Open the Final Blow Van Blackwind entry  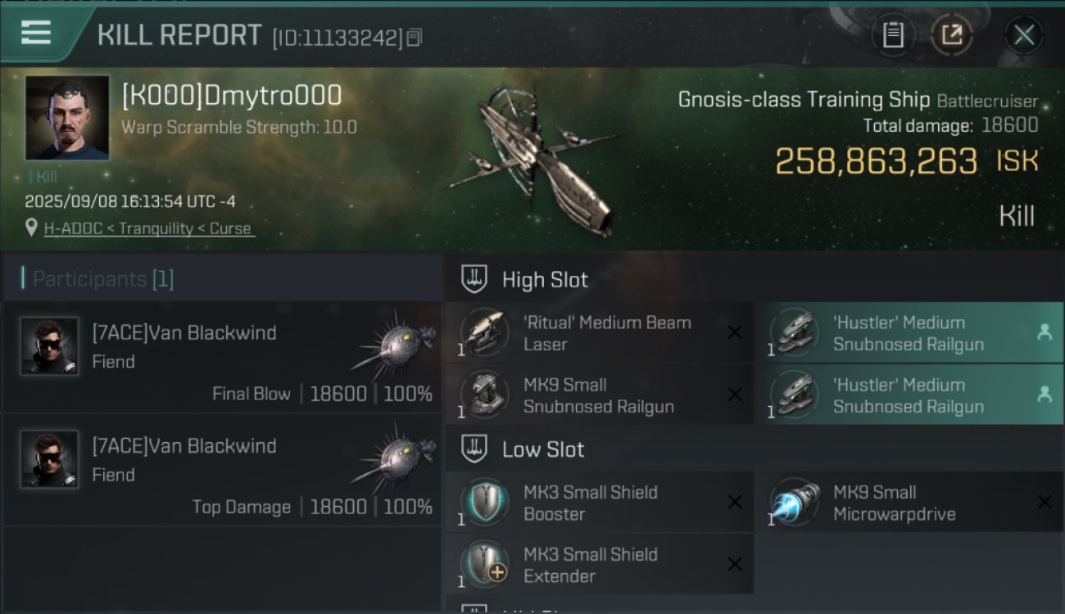(x=223, y=357)
